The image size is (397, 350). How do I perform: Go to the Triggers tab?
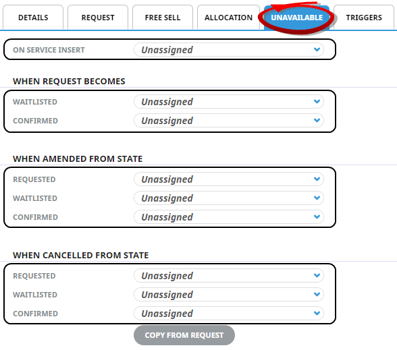(x=364, y=18)
